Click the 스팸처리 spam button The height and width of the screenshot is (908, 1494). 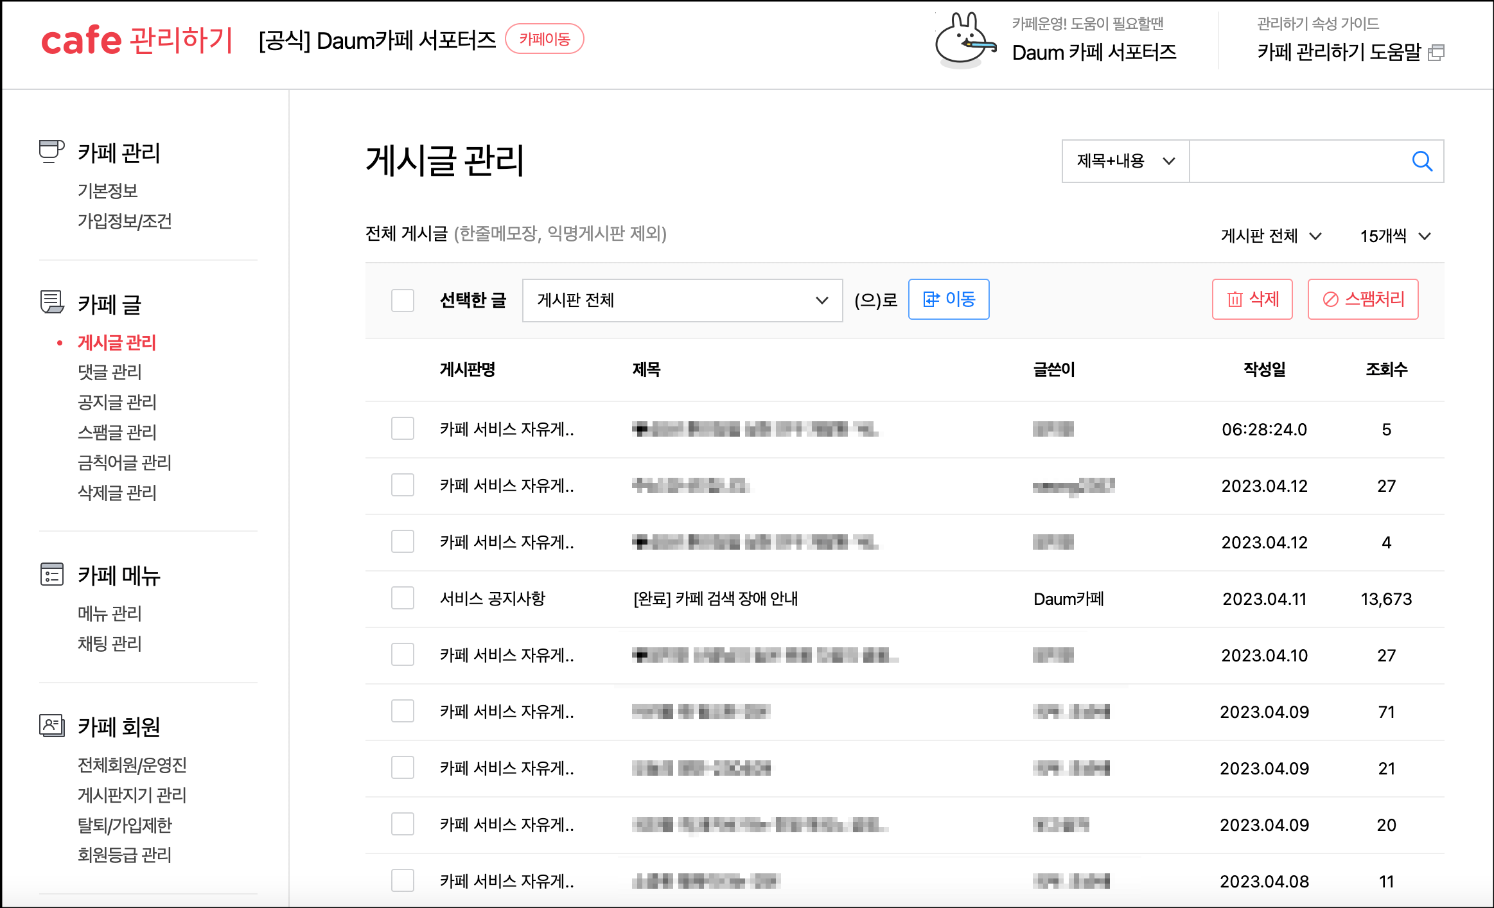point(1363,299)
